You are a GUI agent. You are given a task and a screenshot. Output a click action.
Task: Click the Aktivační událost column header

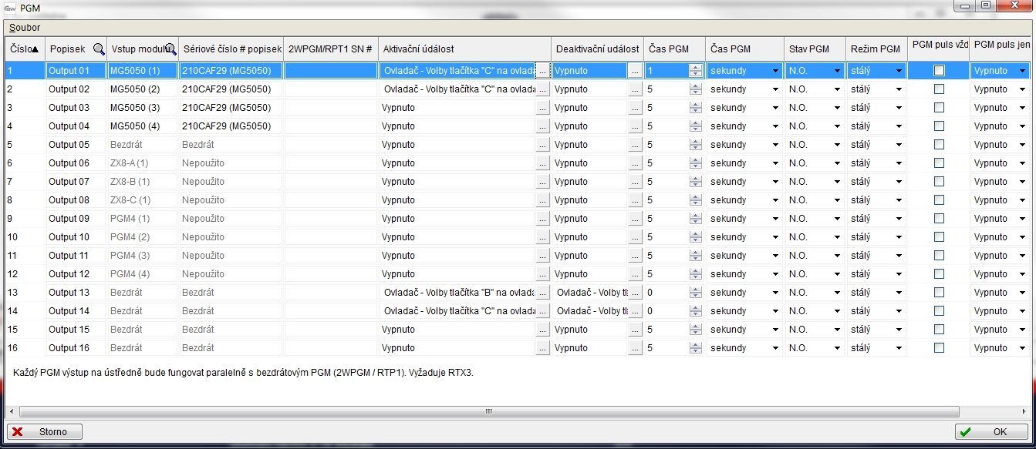pos(464,49)
